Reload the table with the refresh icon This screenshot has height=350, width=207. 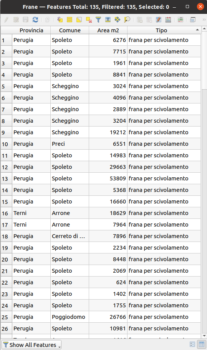(35, 20)
